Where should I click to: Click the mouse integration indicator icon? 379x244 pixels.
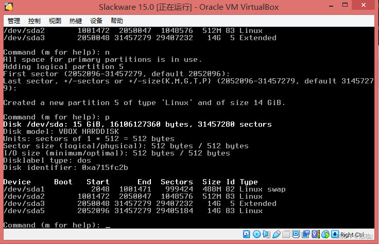click(325, 234)
